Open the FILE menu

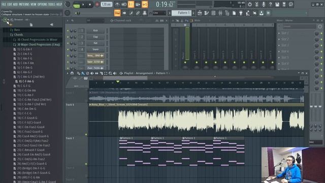[x=4, y=4]
